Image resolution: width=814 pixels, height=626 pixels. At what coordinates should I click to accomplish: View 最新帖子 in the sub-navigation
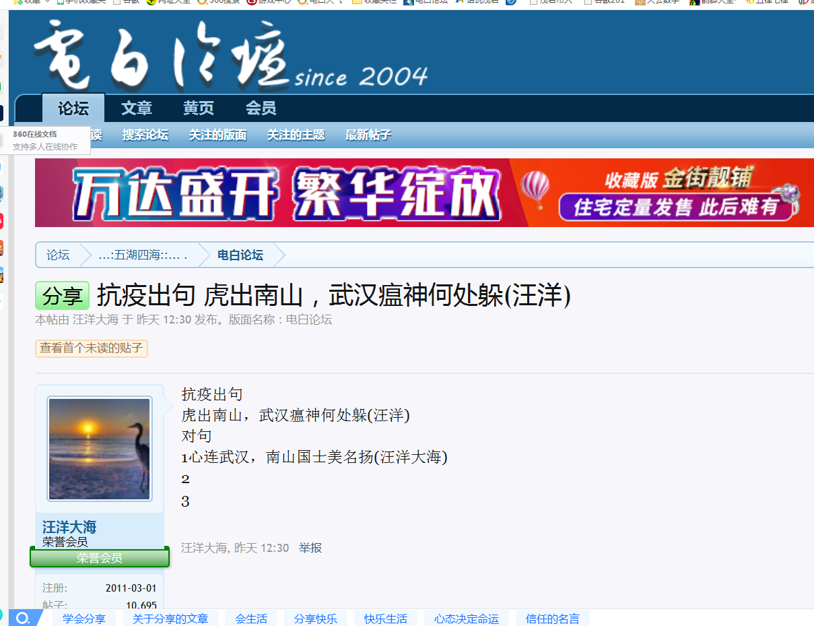coord(368,135)
